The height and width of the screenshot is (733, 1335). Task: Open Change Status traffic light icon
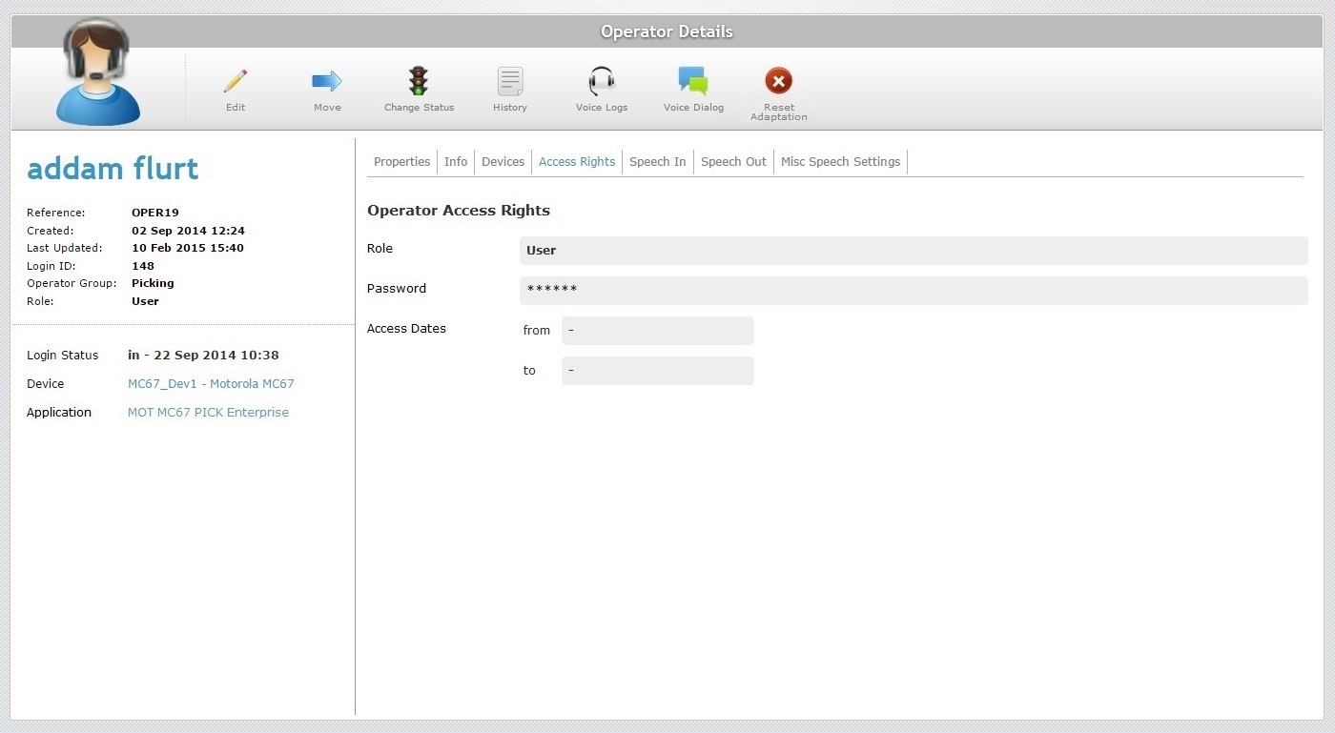coord(419,81)
